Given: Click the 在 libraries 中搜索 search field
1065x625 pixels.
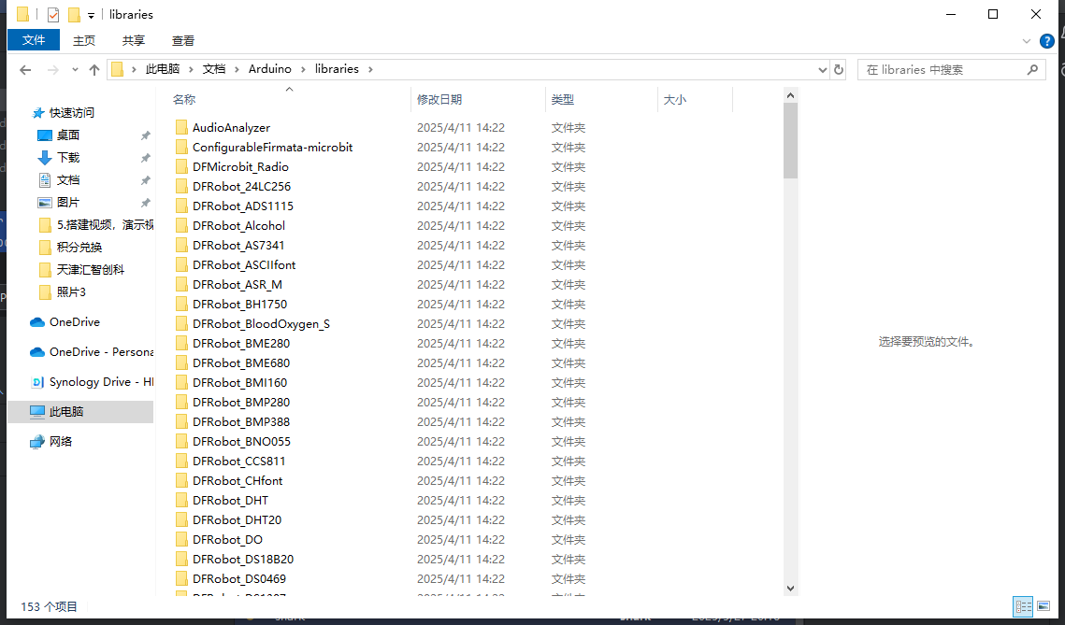Looking at the screenshot, I should [940, 70].
